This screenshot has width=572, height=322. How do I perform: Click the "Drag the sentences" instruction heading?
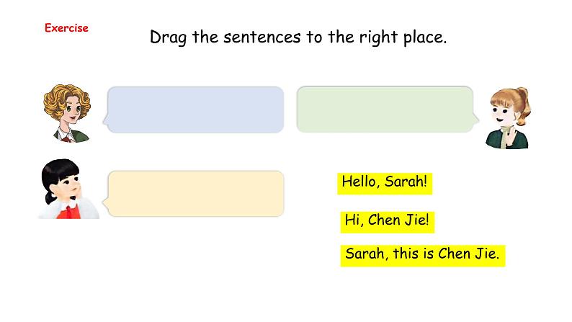tap(298, 37)
